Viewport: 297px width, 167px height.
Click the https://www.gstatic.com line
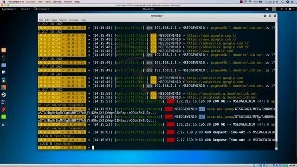[x=210, y=51]
